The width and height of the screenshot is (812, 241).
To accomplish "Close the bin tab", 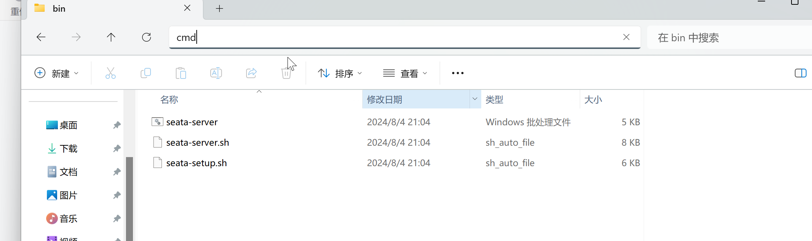I will (187, 8).
